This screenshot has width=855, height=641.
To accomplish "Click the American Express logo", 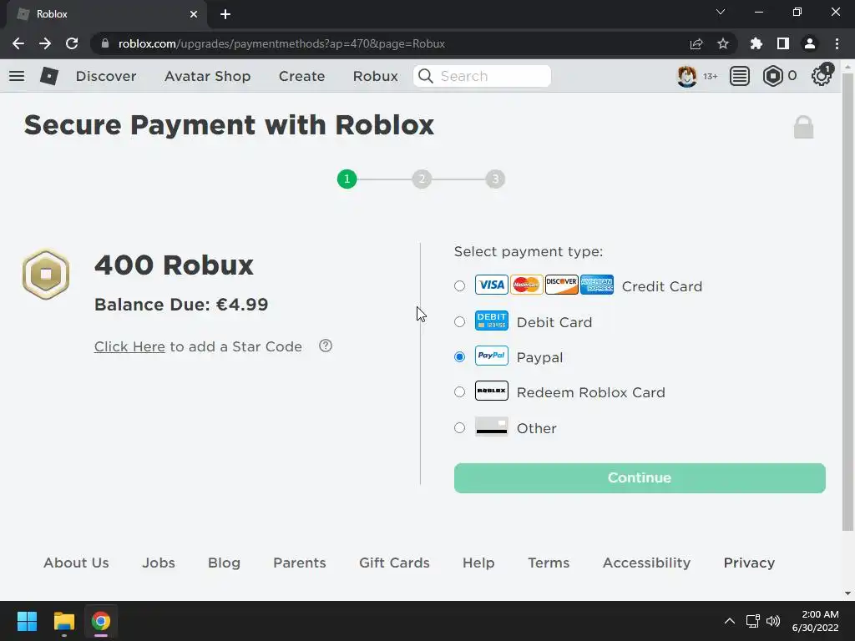I will tap(596, 285).
